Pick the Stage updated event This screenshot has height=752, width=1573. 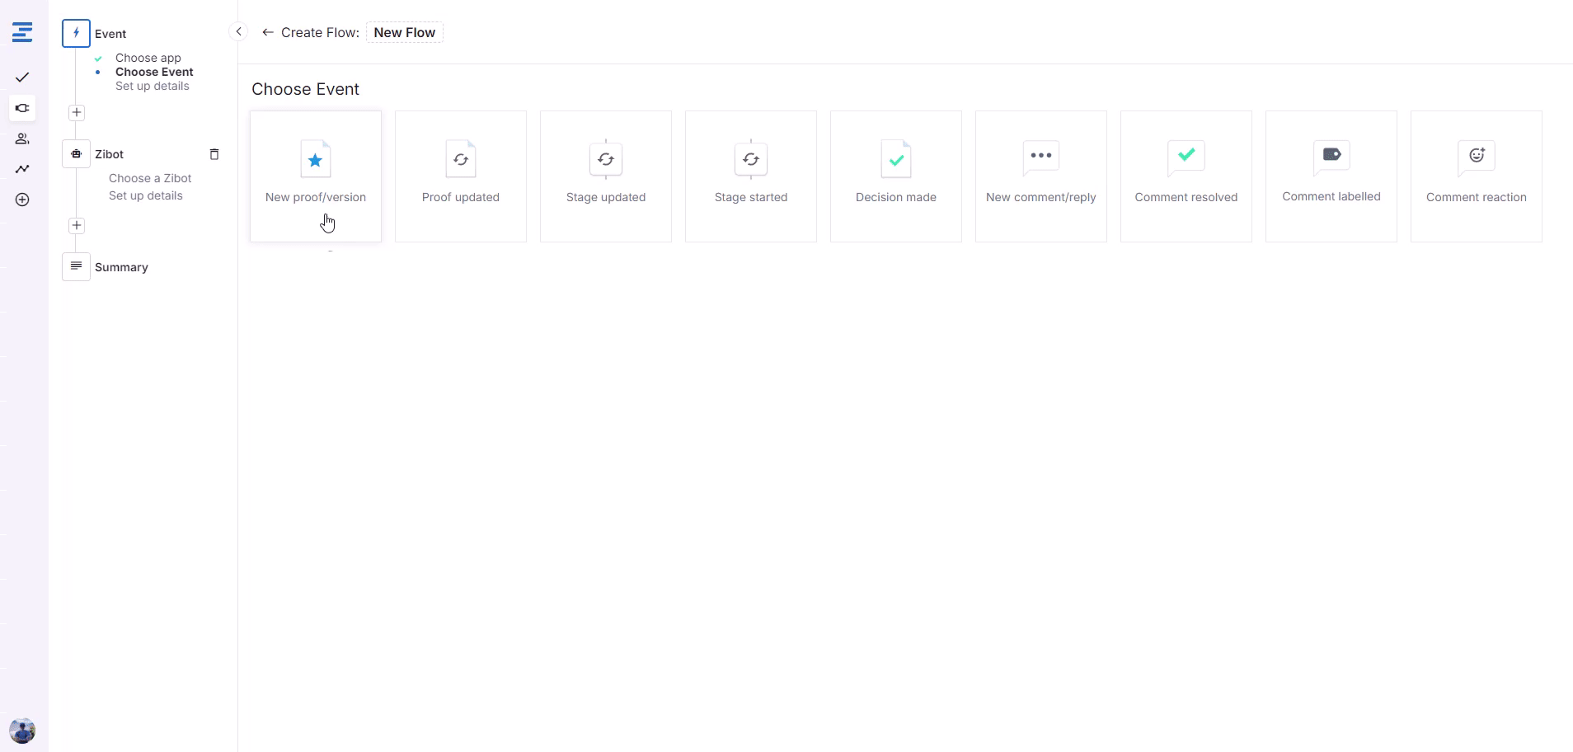tap(606, 176)
